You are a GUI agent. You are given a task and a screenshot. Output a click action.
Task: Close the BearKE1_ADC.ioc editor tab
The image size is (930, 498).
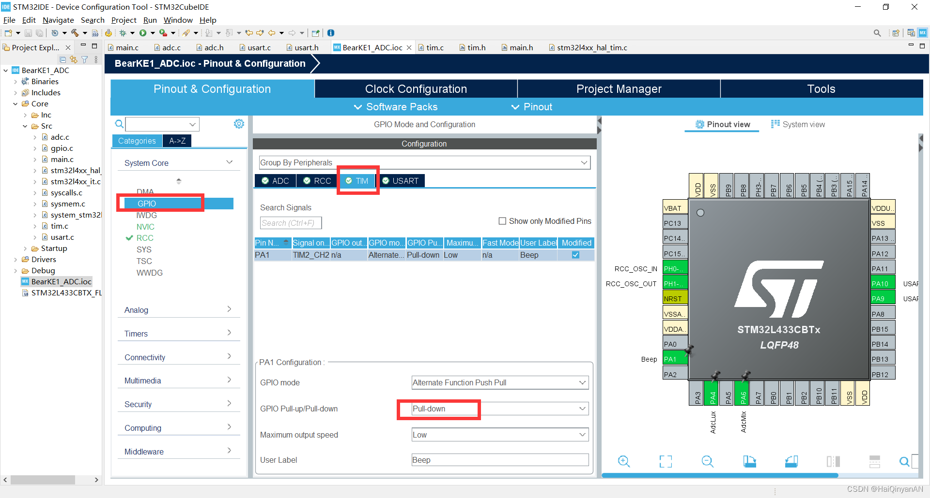(409, 47)
